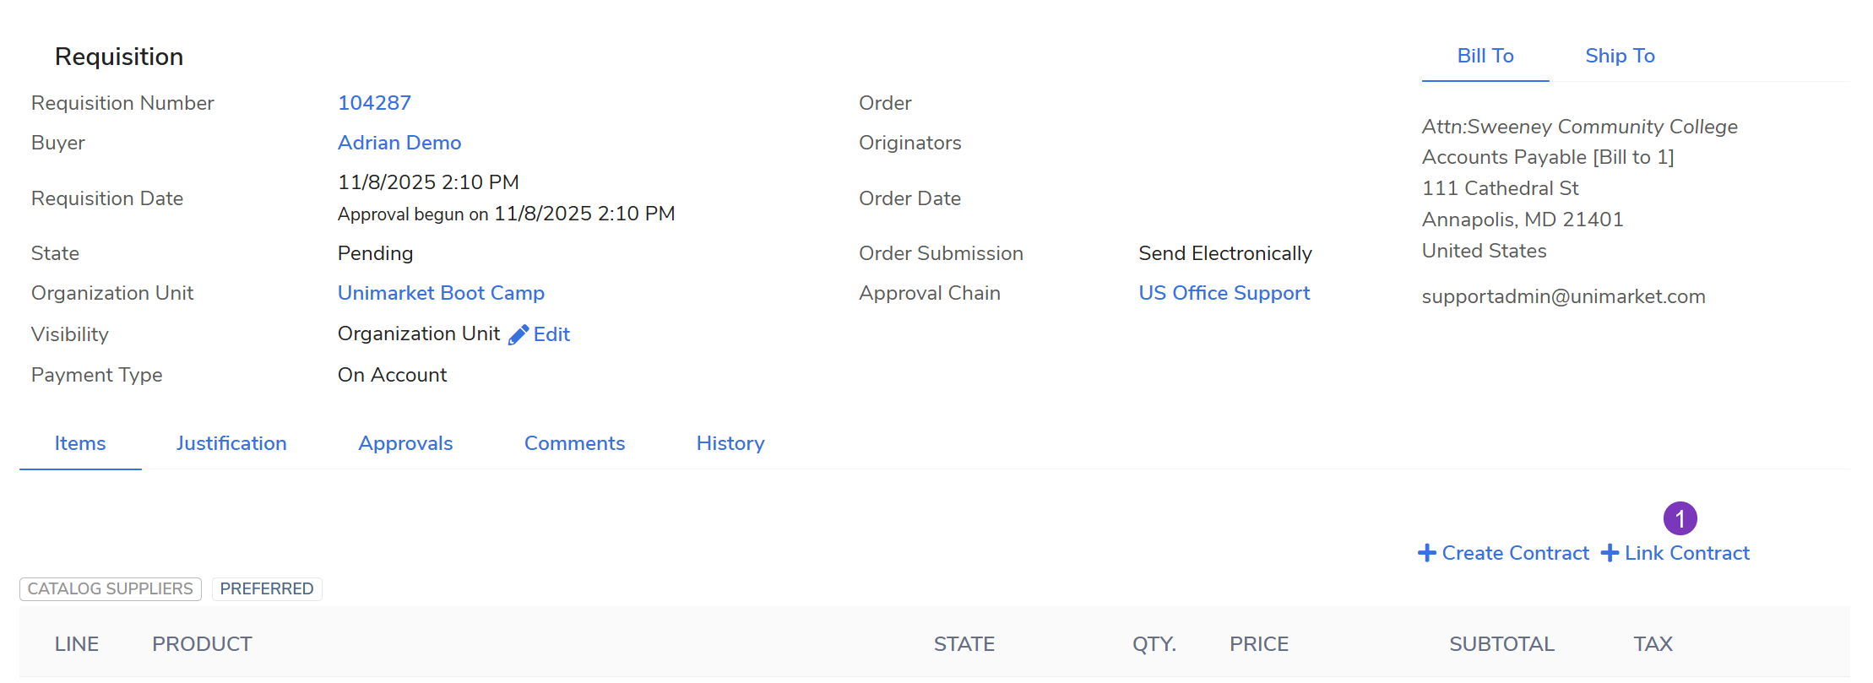Image resolution: width=1873 pixels, height=683 pixels.
Task: Show the Approvals tab
Action: (x=405, y=443)
